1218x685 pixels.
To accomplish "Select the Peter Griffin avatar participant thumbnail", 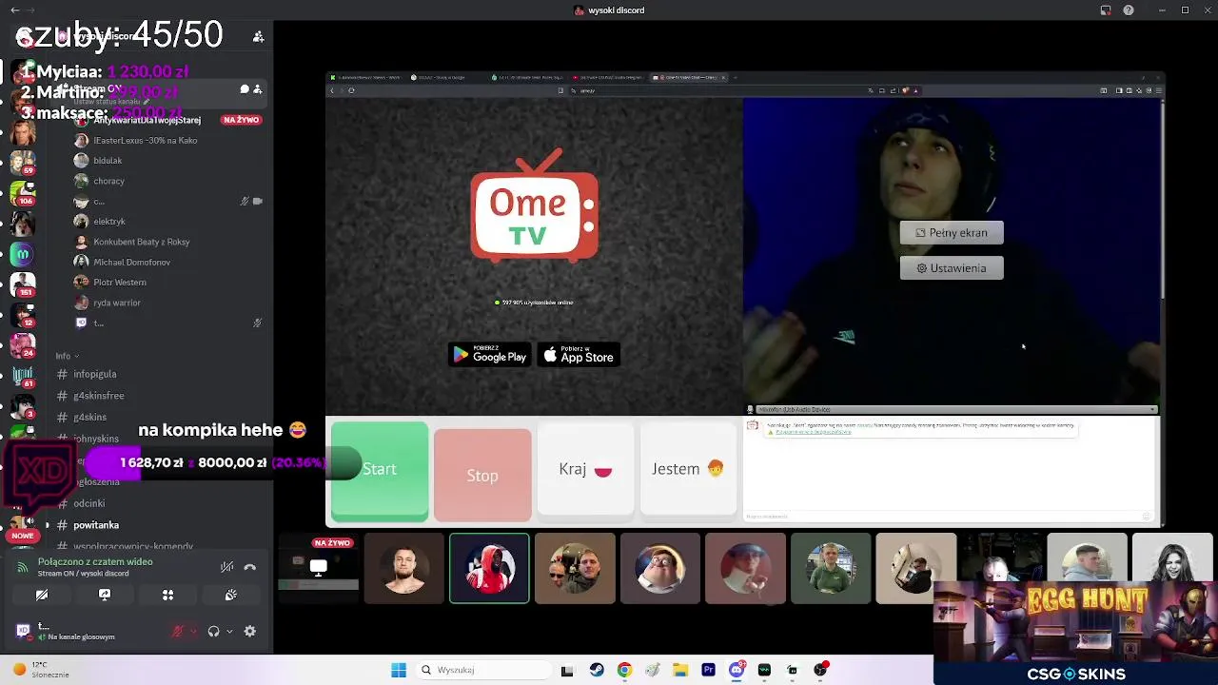I will coord(660,568).
